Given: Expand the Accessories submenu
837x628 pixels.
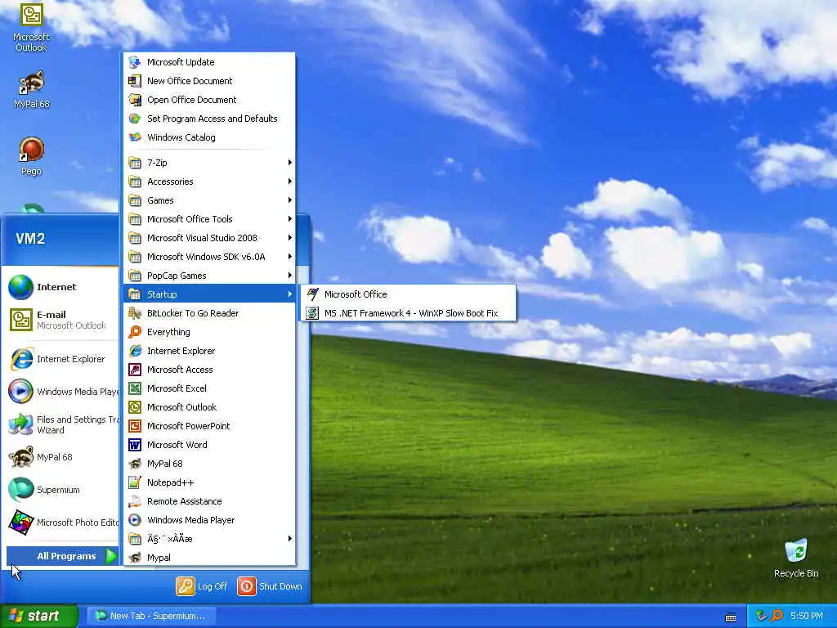Looking at the screenshot, I should point(209,182).
